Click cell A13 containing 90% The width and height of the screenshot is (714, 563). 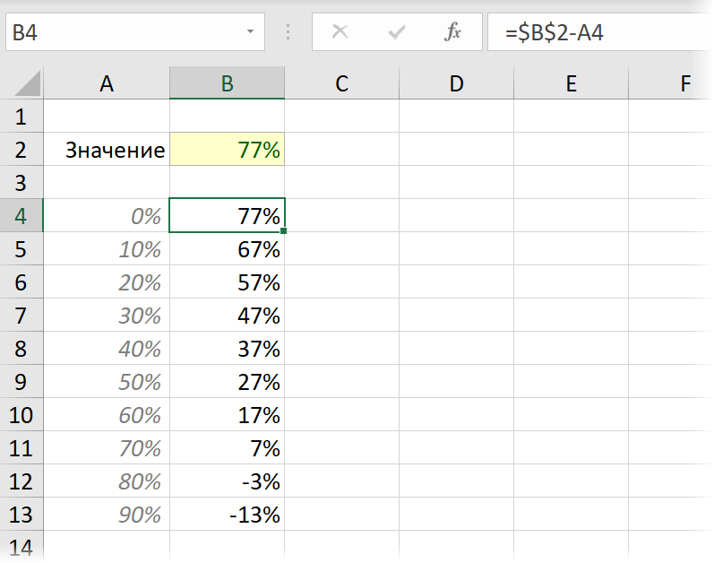point(107,515)
